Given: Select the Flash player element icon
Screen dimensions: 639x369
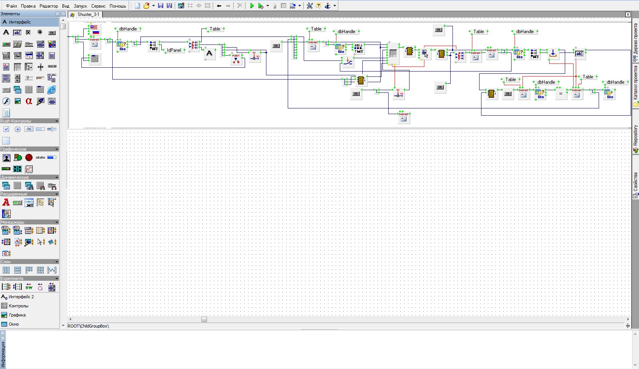Looking at the screenshot, I should pos(6,101).
